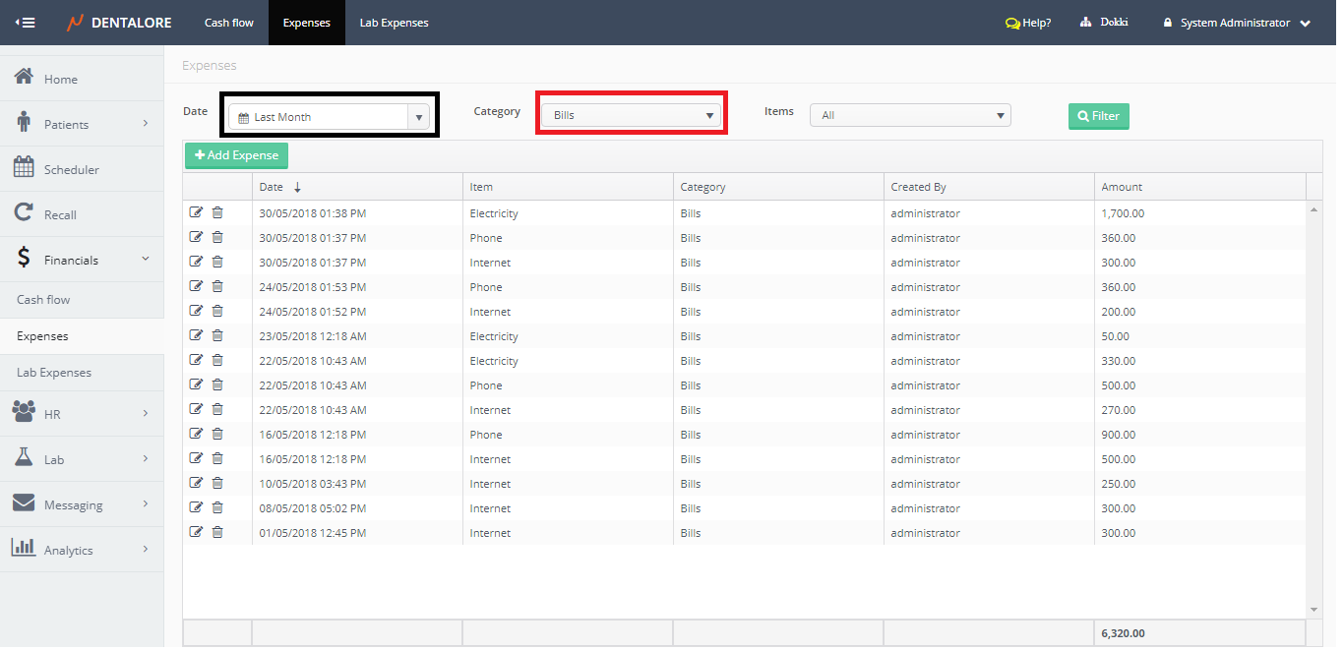Click the sidebar collapse hamburger icon
The height and width of the screenshot is (650, 1344).
(x=26, y=23)
